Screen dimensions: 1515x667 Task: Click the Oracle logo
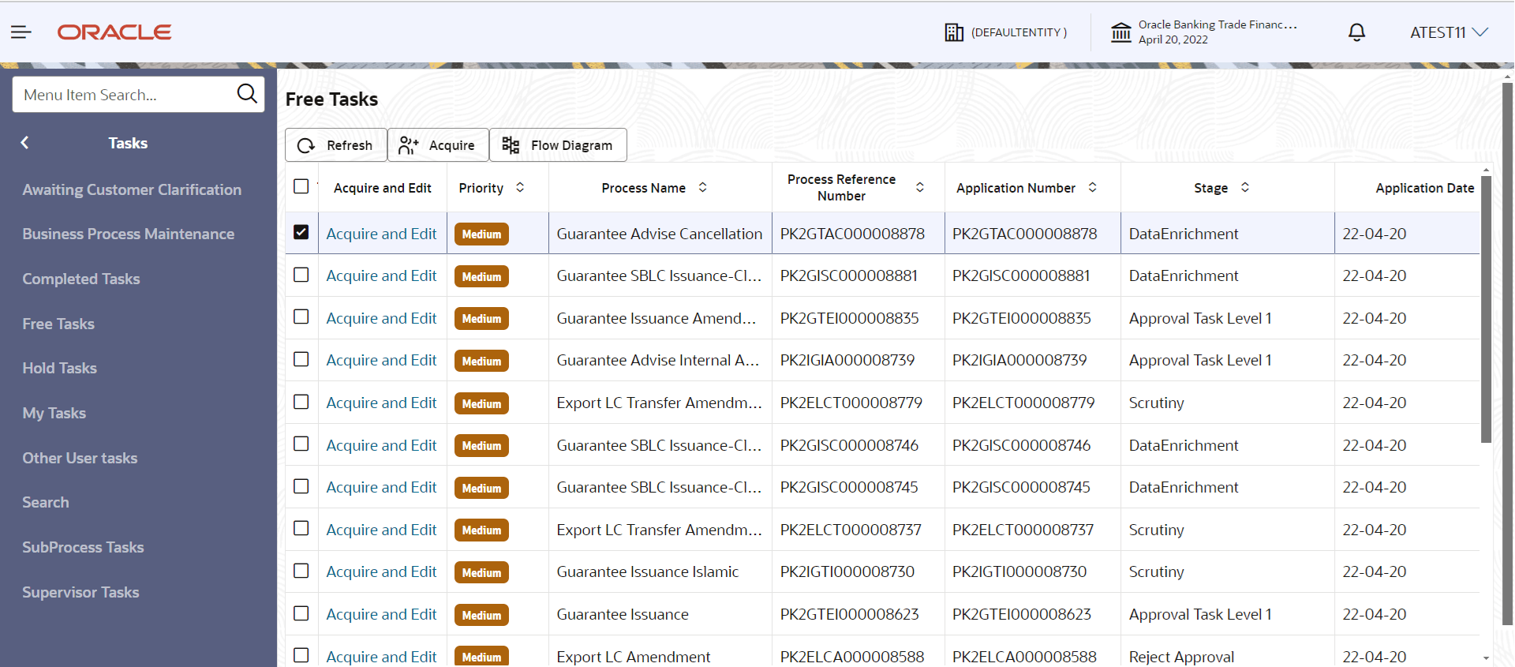[x=114, y=32]
